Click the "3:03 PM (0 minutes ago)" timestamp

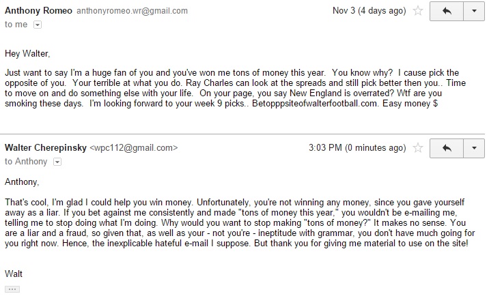[357, 148]
